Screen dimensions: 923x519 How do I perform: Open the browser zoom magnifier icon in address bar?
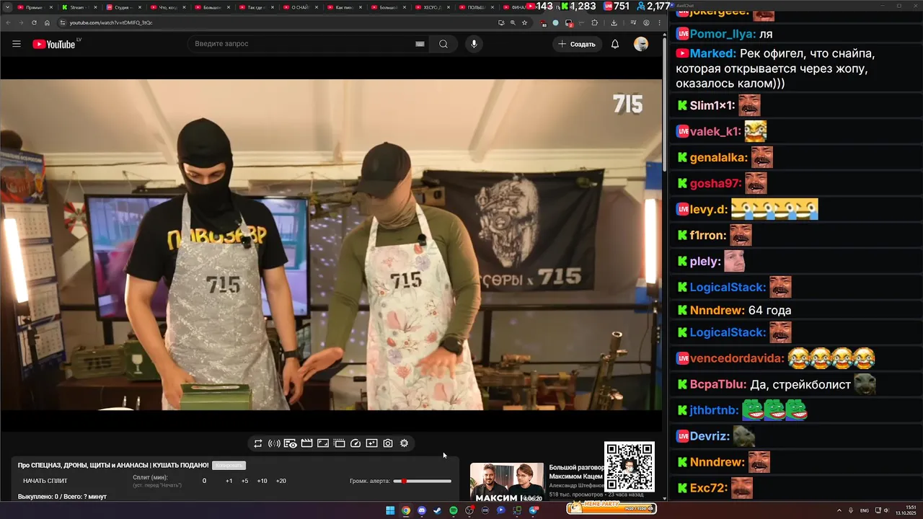513,22
